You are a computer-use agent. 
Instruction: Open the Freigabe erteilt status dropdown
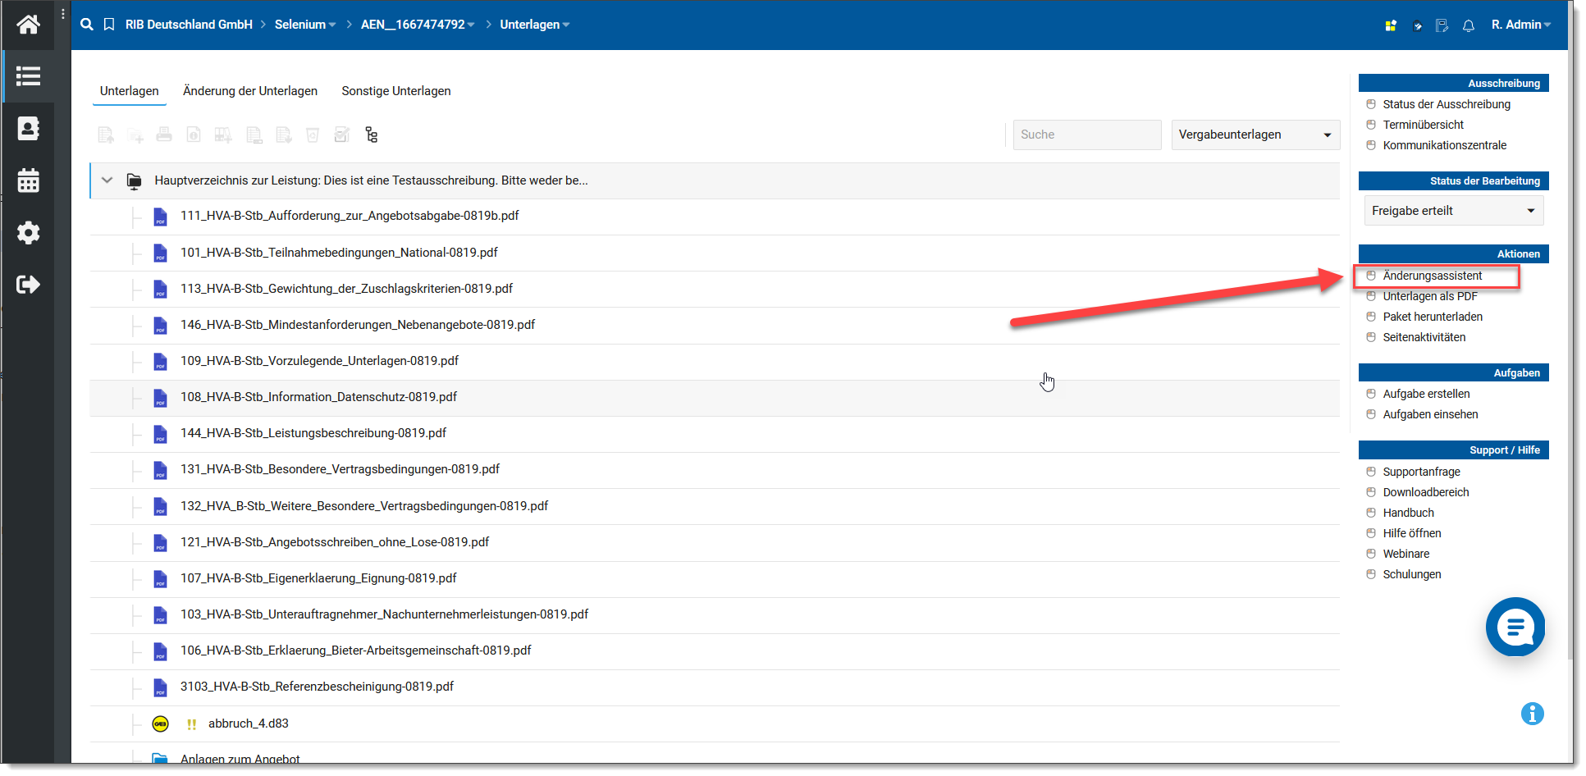[1453, 211]
